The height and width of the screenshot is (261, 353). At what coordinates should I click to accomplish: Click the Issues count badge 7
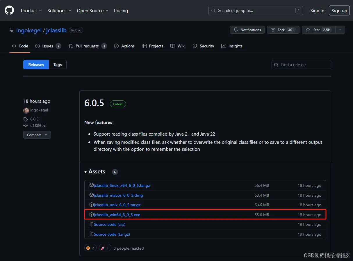(58, 46)
